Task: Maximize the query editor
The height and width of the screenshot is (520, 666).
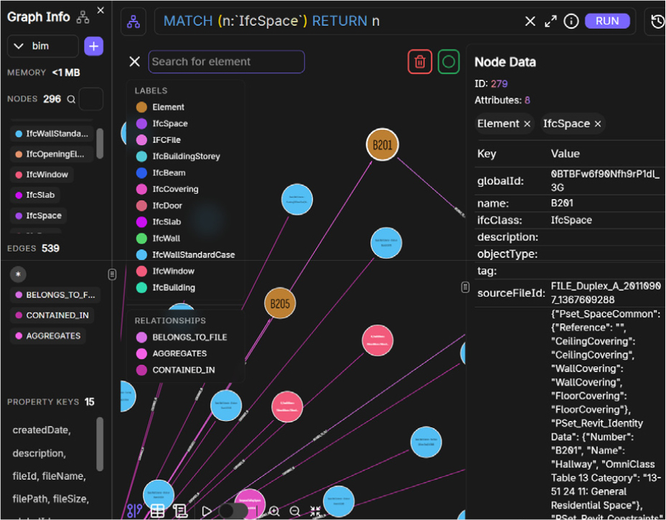Action: [x=550, y=22]
